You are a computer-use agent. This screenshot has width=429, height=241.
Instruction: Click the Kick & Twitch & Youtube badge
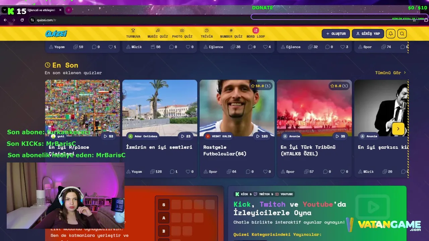264,194
